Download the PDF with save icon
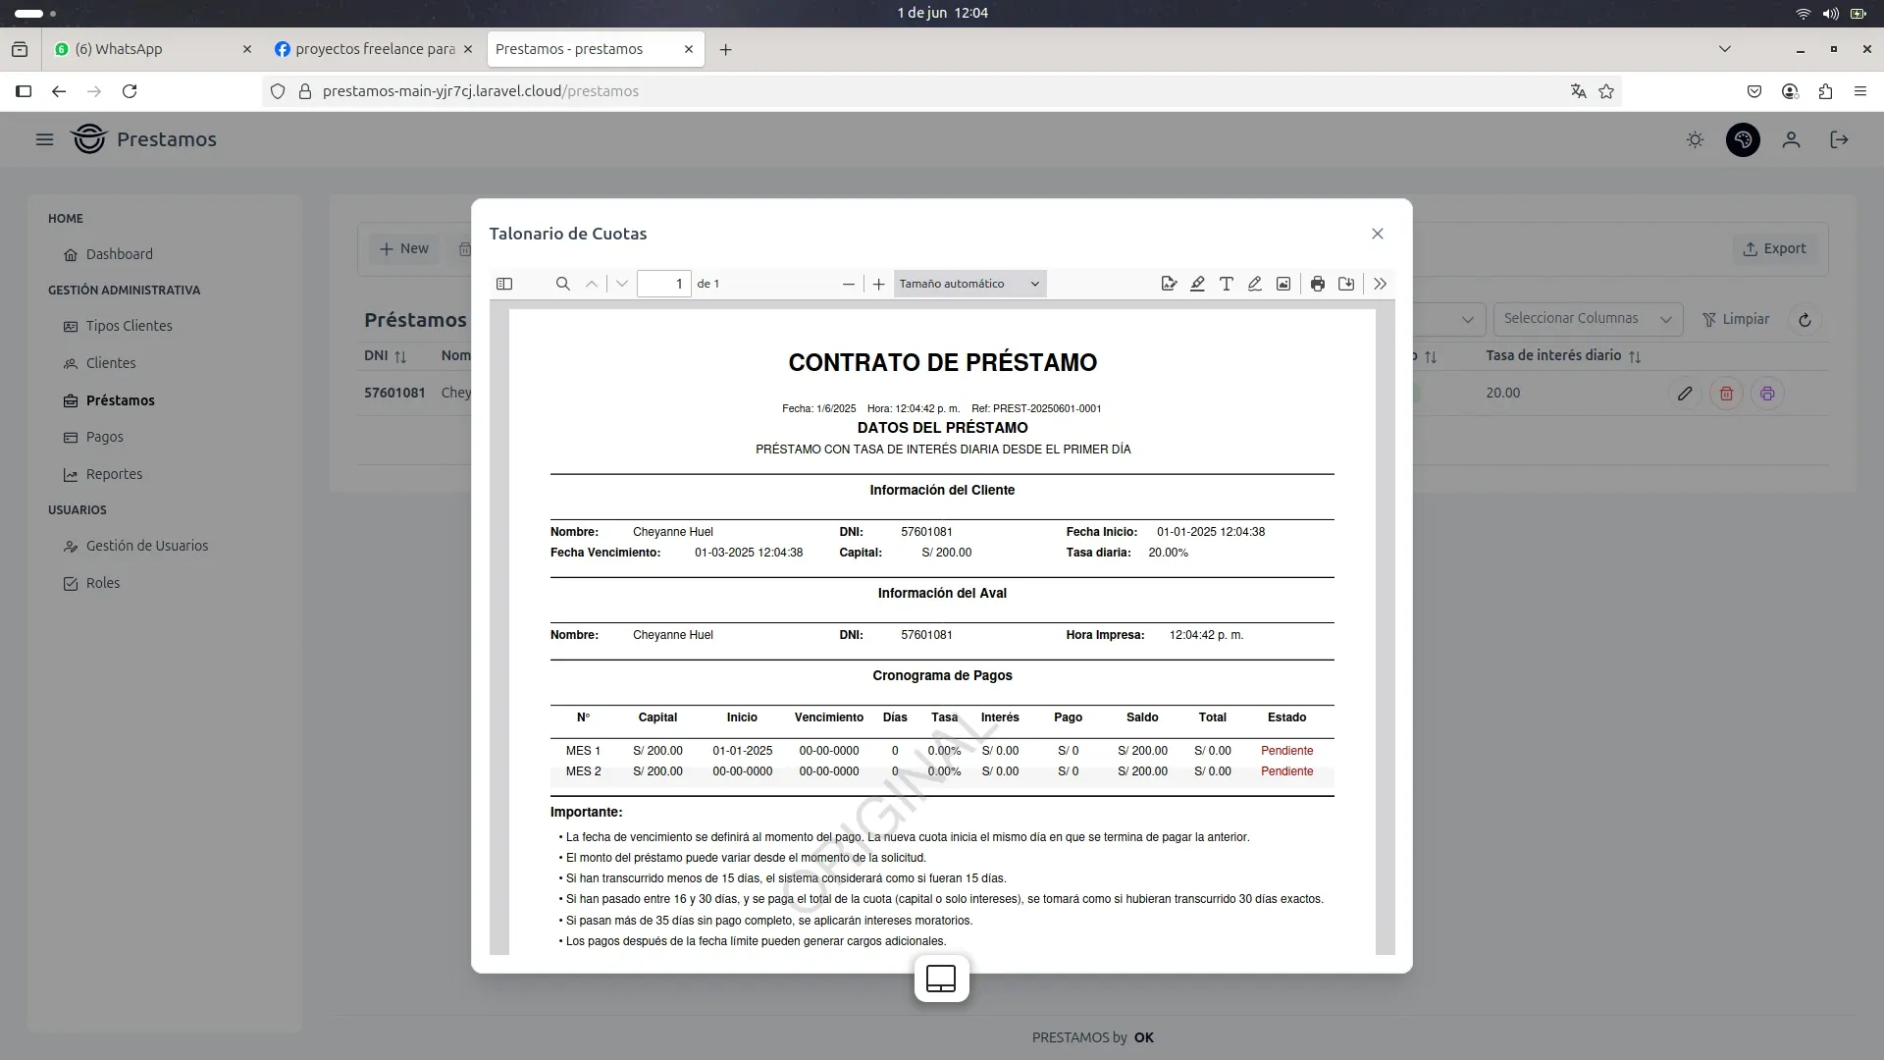This screenshot has width=1884, height=1060. tap(1346, 284)
